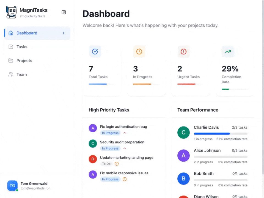264x198 pixels.
Task: Click the red alert icon above Urgent Tasks
Action: pos(183,51)
